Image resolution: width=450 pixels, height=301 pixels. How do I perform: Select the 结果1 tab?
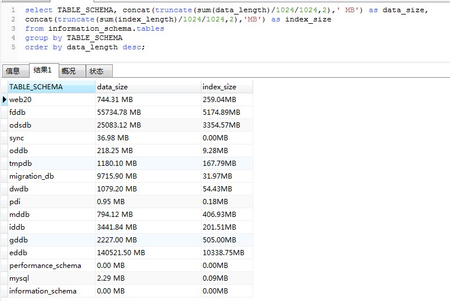point(42,70)
